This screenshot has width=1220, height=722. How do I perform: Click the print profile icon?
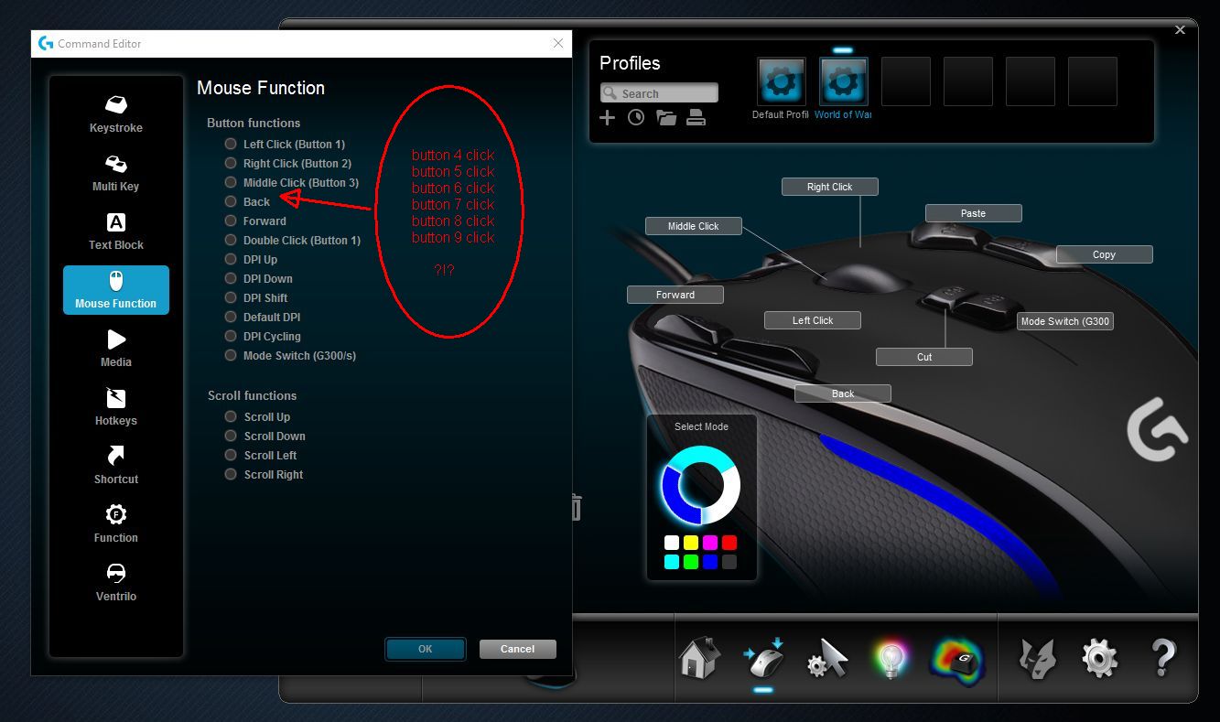point(696,117)
